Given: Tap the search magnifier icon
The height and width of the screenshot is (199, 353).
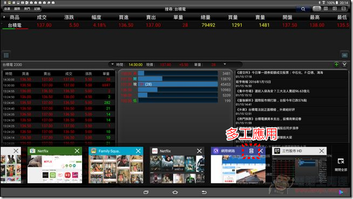Looking at the screenshot, I should point(303,9).
